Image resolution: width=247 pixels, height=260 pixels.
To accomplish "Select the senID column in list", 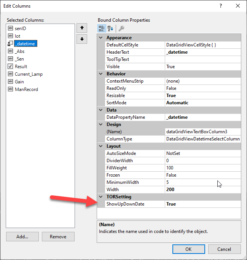I will click(21, 28).
